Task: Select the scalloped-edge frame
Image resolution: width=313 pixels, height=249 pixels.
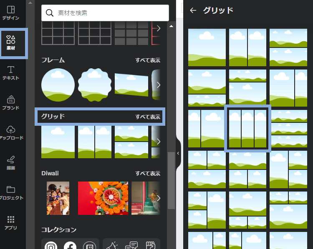Action: point(95,85)
